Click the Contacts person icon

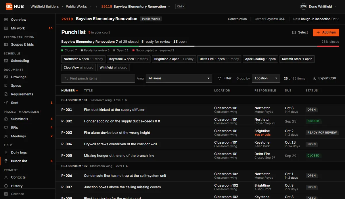point(6,177)
